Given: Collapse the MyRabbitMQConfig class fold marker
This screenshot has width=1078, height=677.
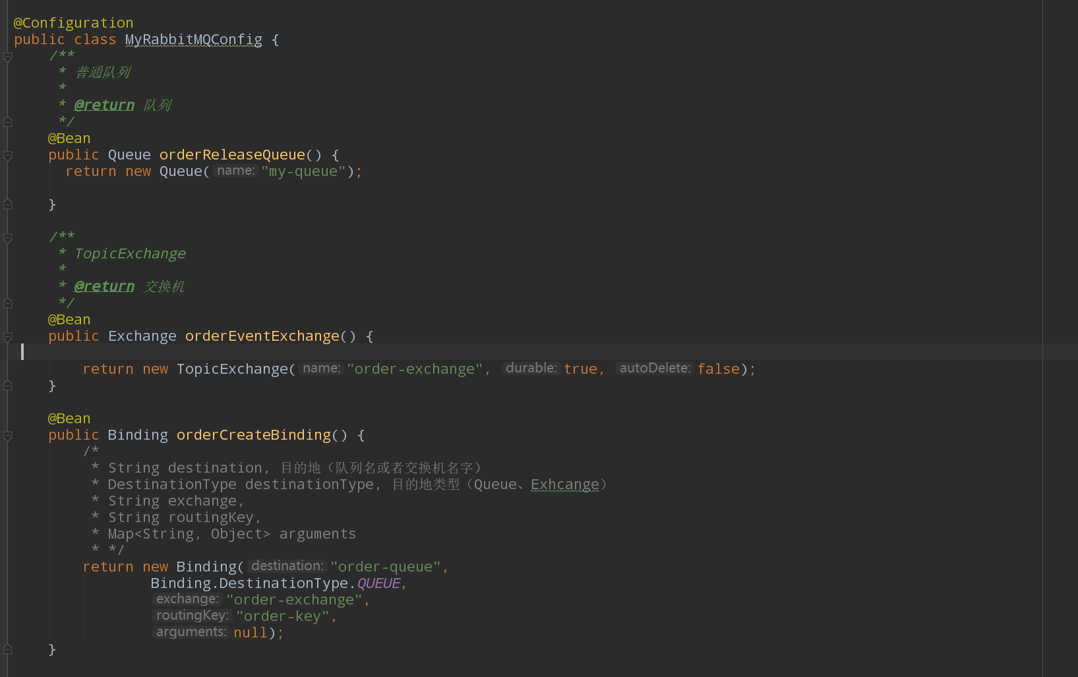Looking at the screenshot, I should 7,40.
